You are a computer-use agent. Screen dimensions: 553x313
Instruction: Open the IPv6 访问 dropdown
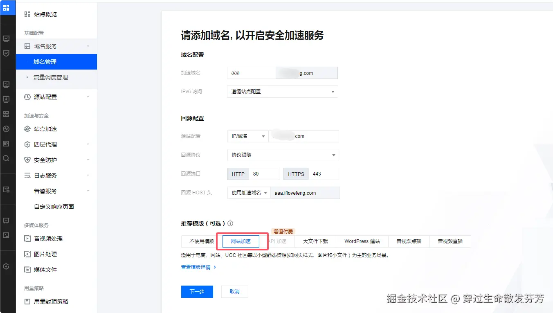click(282, 91)
